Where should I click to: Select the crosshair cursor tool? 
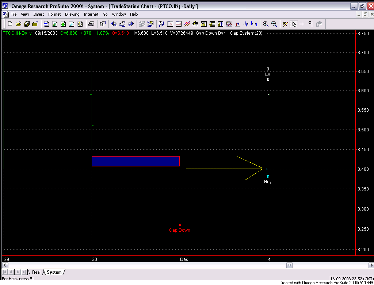point(302,24)
